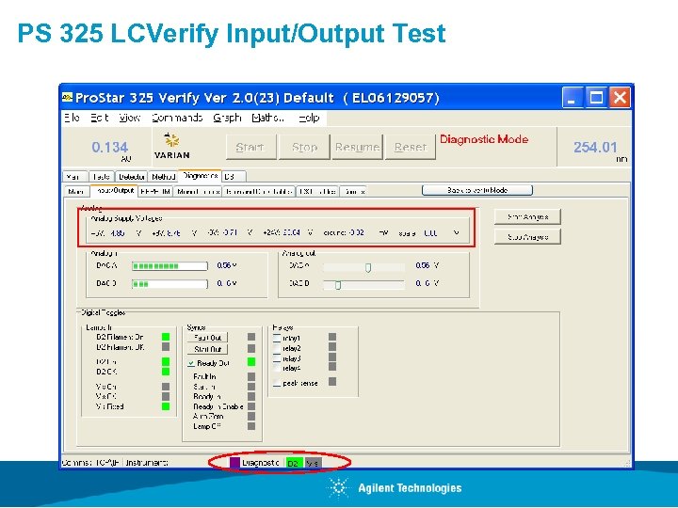
Task: Select the Input/Output sub-tab
Action: point(114,190)
